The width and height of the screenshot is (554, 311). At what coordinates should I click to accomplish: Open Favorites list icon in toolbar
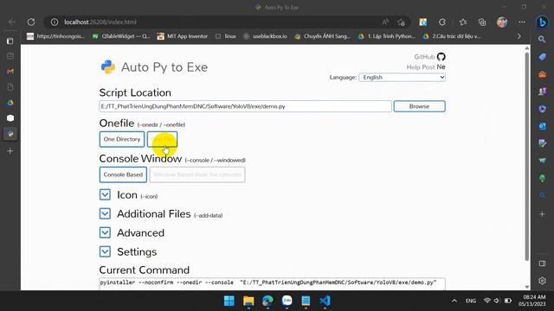point(463,22)
